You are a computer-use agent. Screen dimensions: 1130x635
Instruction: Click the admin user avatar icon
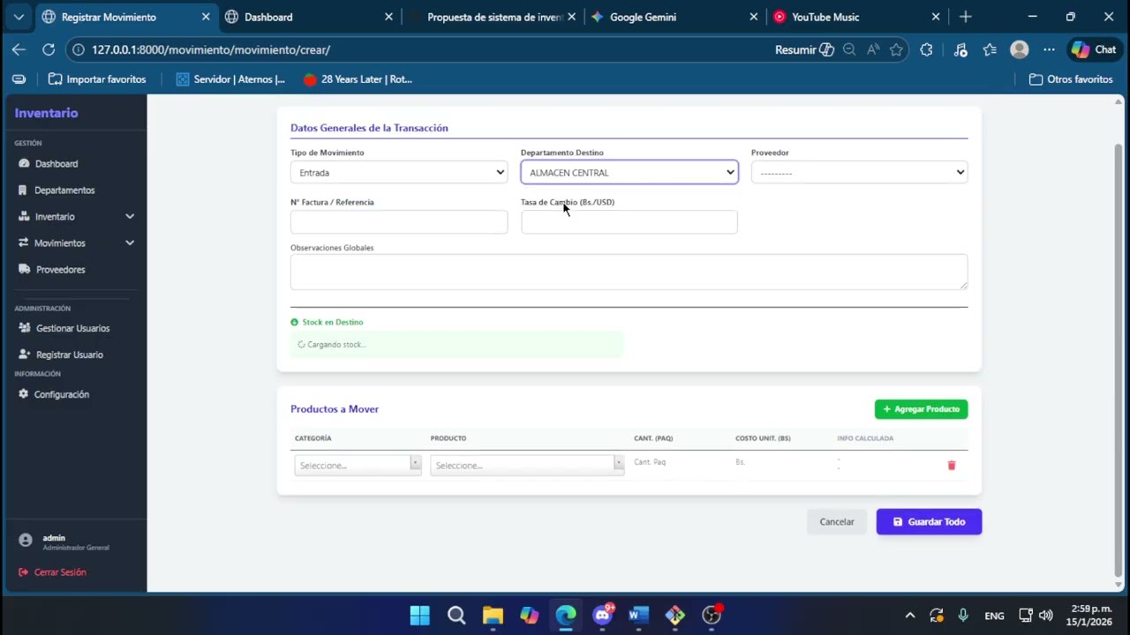click(26, 540)
